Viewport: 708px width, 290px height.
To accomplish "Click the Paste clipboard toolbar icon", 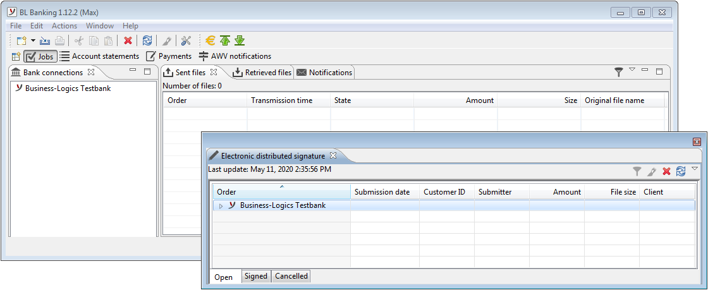I will (108, 41).
